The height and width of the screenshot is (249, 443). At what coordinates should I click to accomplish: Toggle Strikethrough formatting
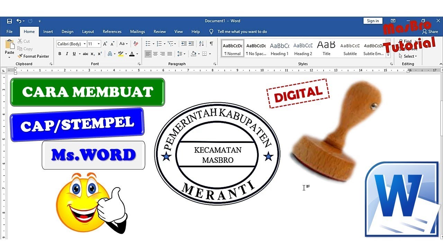[x=85, y=54]
